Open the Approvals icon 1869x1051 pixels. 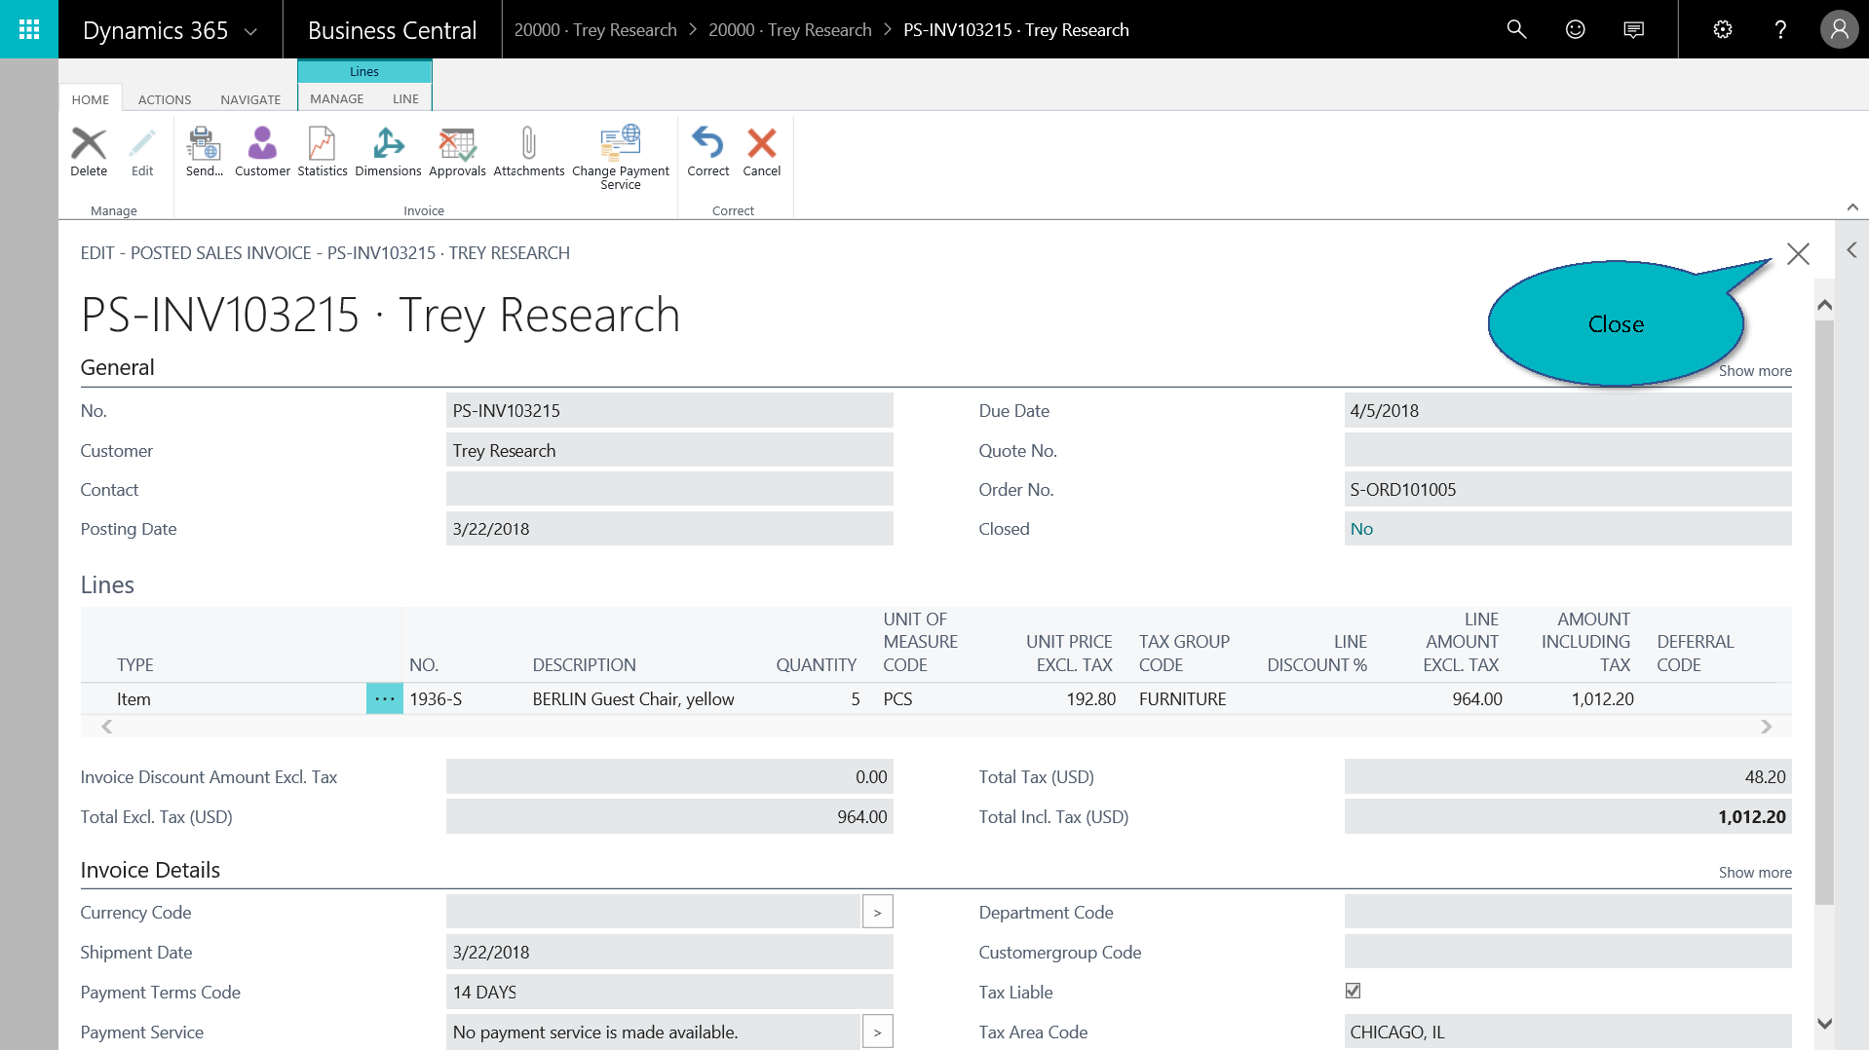[x=457, y=151]
